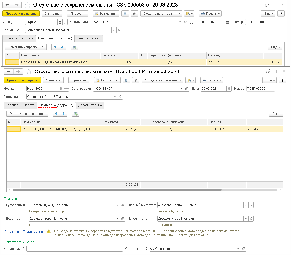Open Главный бухгалтер card icon
The height and width of the screenshot is (255, 291).
point(251,205)
